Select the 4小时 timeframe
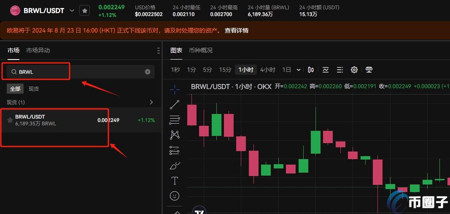 268,70
